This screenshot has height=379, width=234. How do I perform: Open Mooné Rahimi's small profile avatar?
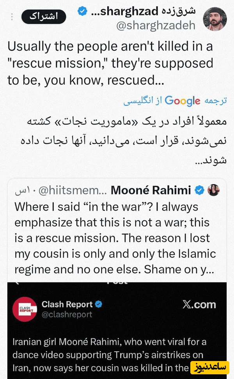coord(214,190)
